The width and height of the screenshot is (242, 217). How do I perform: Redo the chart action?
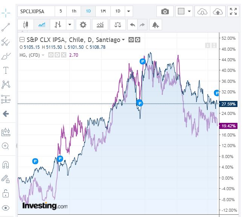point(142,25)
